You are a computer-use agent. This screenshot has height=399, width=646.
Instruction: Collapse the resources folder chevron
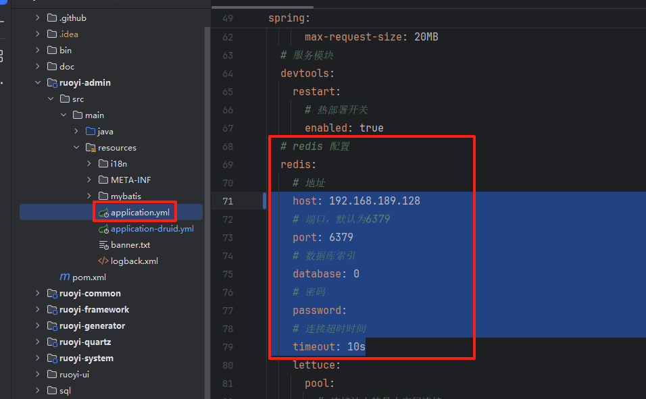(76, 147)
